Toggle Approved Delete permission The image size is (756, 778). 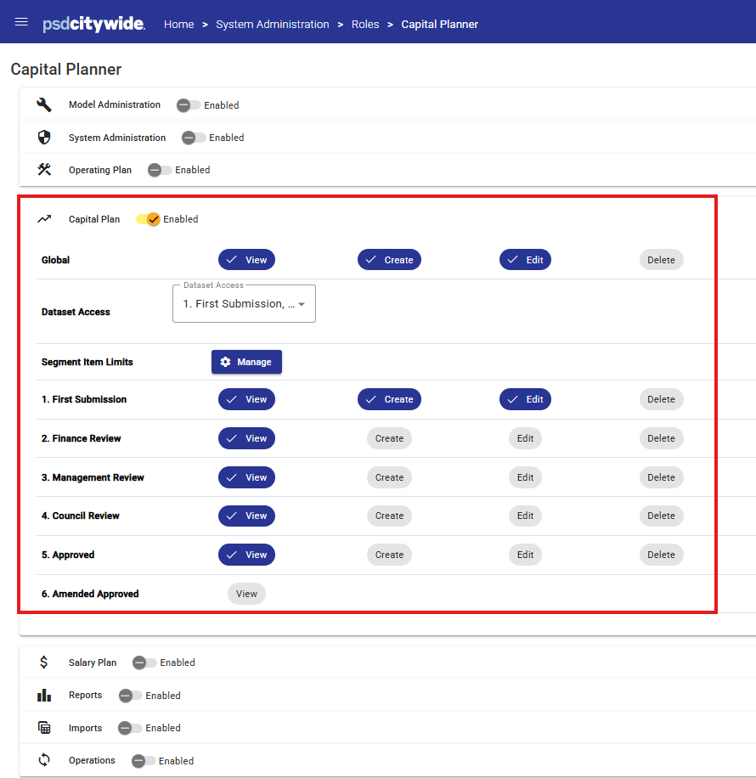coord(661,555)
